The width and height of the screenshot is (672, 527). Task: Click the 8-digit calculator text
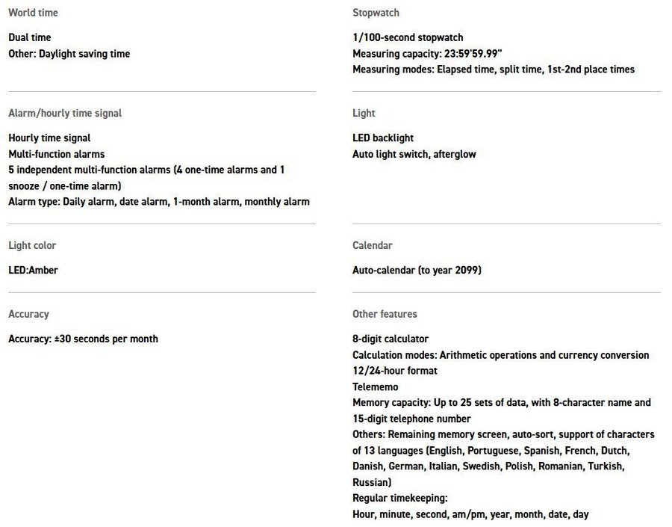coord(391,339)
